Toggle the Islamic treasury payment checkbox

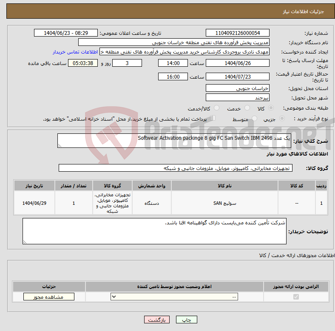(213, 118)
